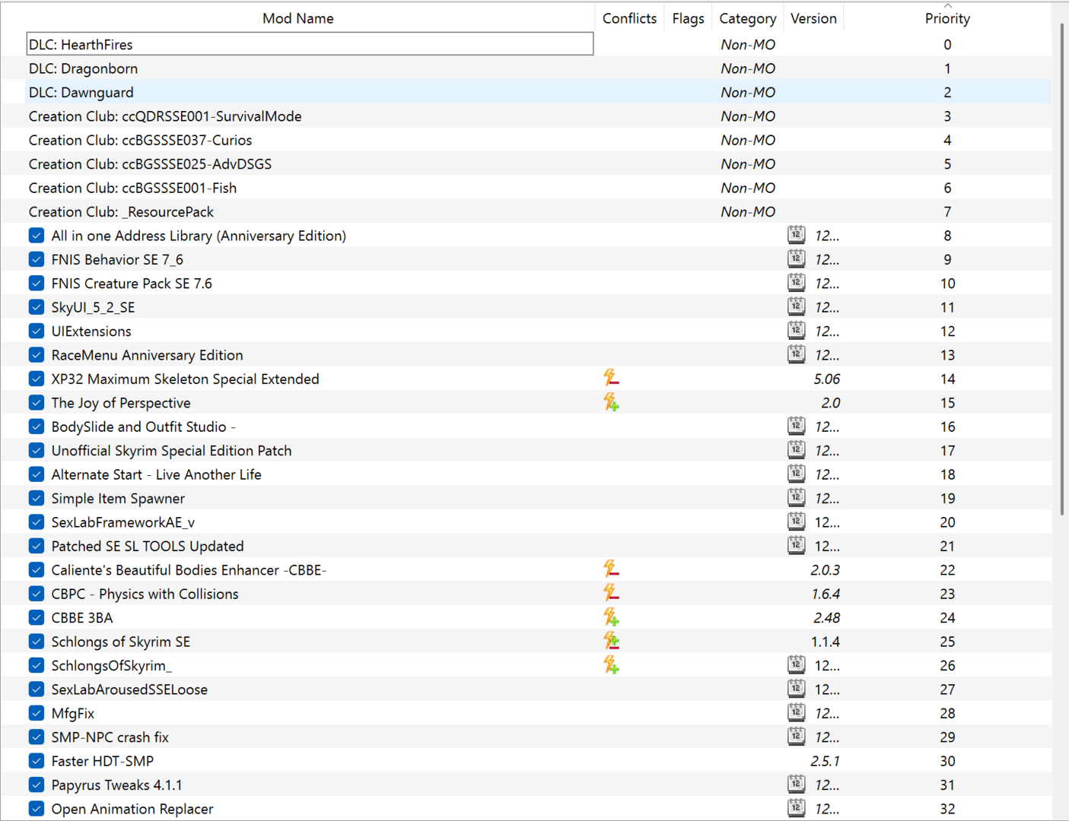The height and width of the screenshot is (821, 1069).
Task: Disable The Joy of Perspective checkbox
Action: coord(37,402)
